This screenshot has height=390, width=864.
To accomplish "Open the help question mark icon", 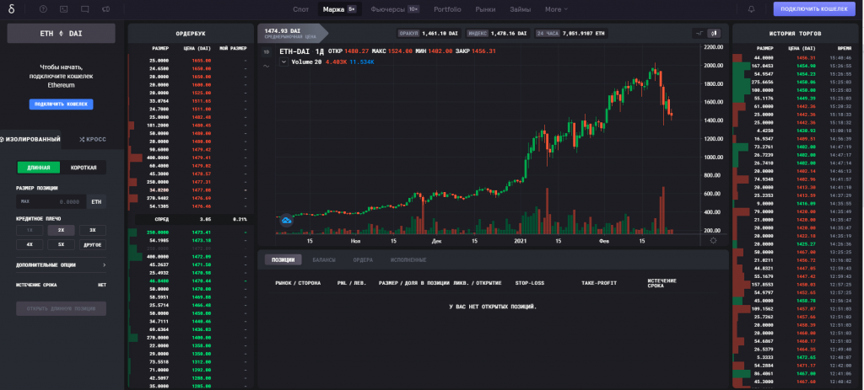I will click(43, 9).
